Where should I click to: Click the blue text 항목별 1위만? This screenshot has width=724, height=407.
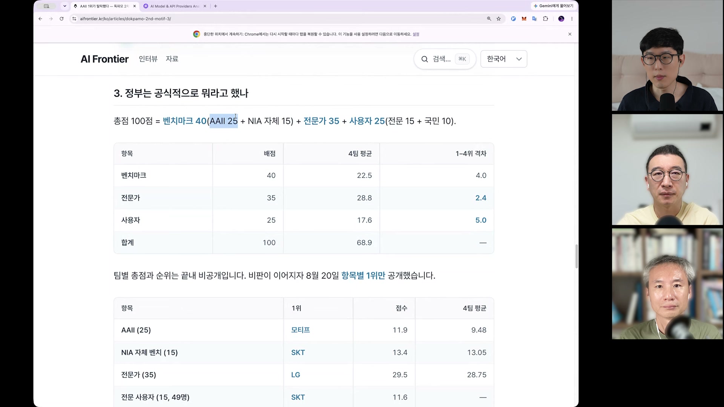(x=363, y=275)
